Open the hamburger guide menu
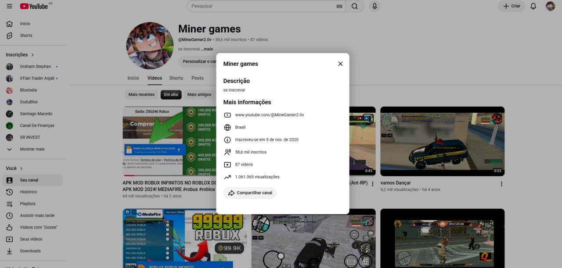The height and width of the screenshot is (268, 562). click(x=9, y=6)
